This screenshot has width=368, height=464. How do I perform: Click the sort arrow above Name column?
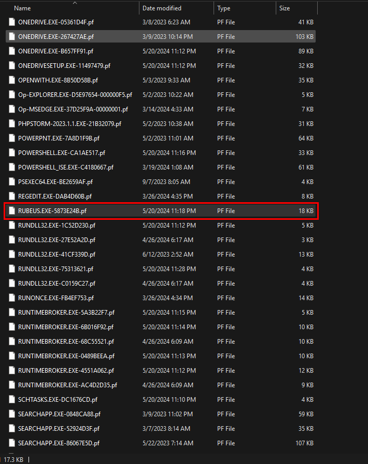point(75,3)
